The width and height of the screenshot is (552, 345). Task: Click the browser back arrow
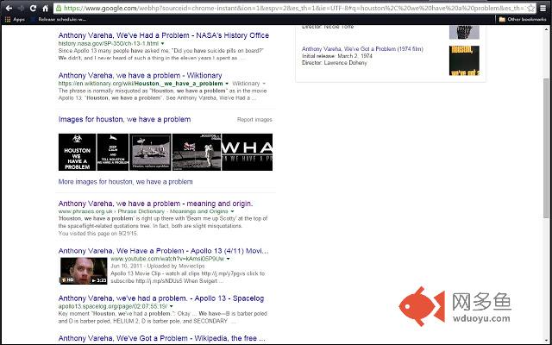pyautogui.click(x=8, y=7)
